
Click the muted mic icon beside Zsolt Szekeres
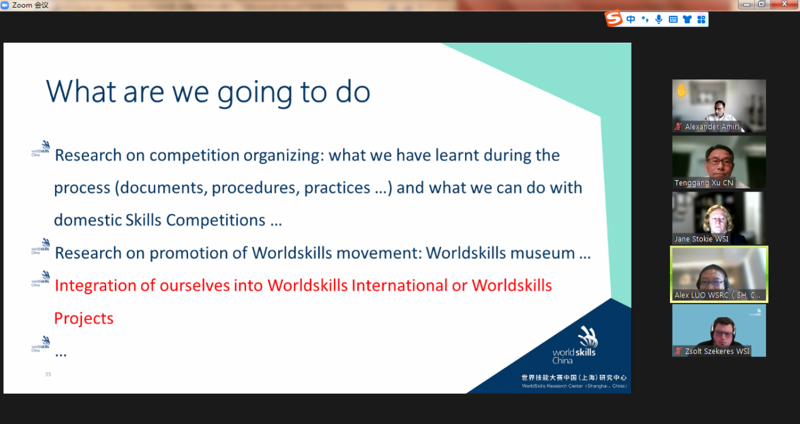click(x=678, y=351)
